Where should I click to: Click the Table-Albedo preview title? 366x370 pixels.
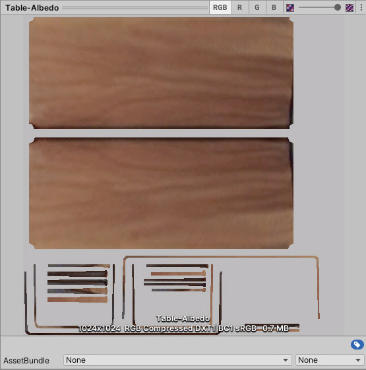coord(32,8)
